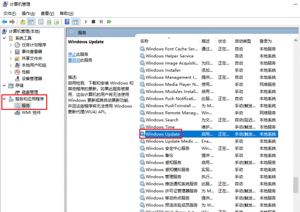
Task: Select the Windows Management I... service
Action: pyautogui.click(x=209, y=77)
